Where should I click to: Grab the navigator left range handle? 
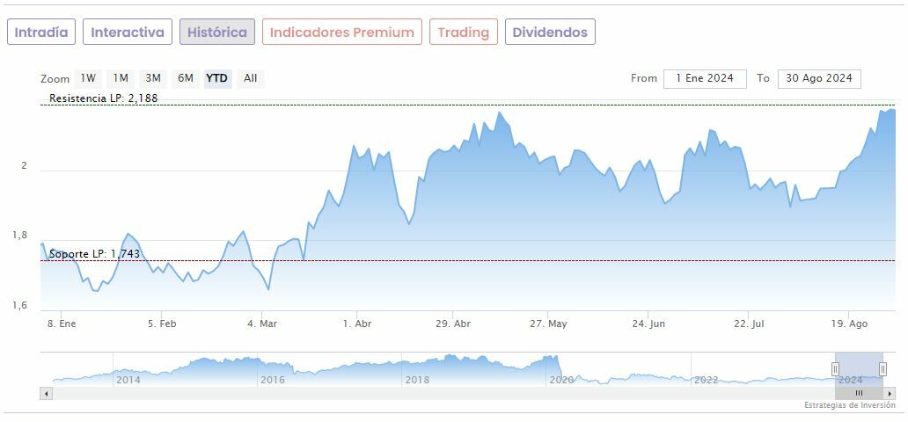click(x=836, y=369)
